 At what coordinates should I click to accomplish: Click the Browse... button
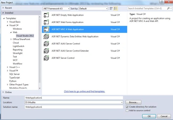pyautogui.click(x=133, y=102)
